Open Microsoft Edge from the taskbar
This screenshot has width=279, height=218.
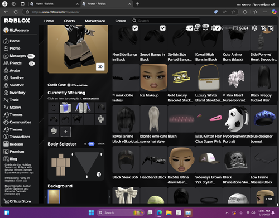click(159, 212)
